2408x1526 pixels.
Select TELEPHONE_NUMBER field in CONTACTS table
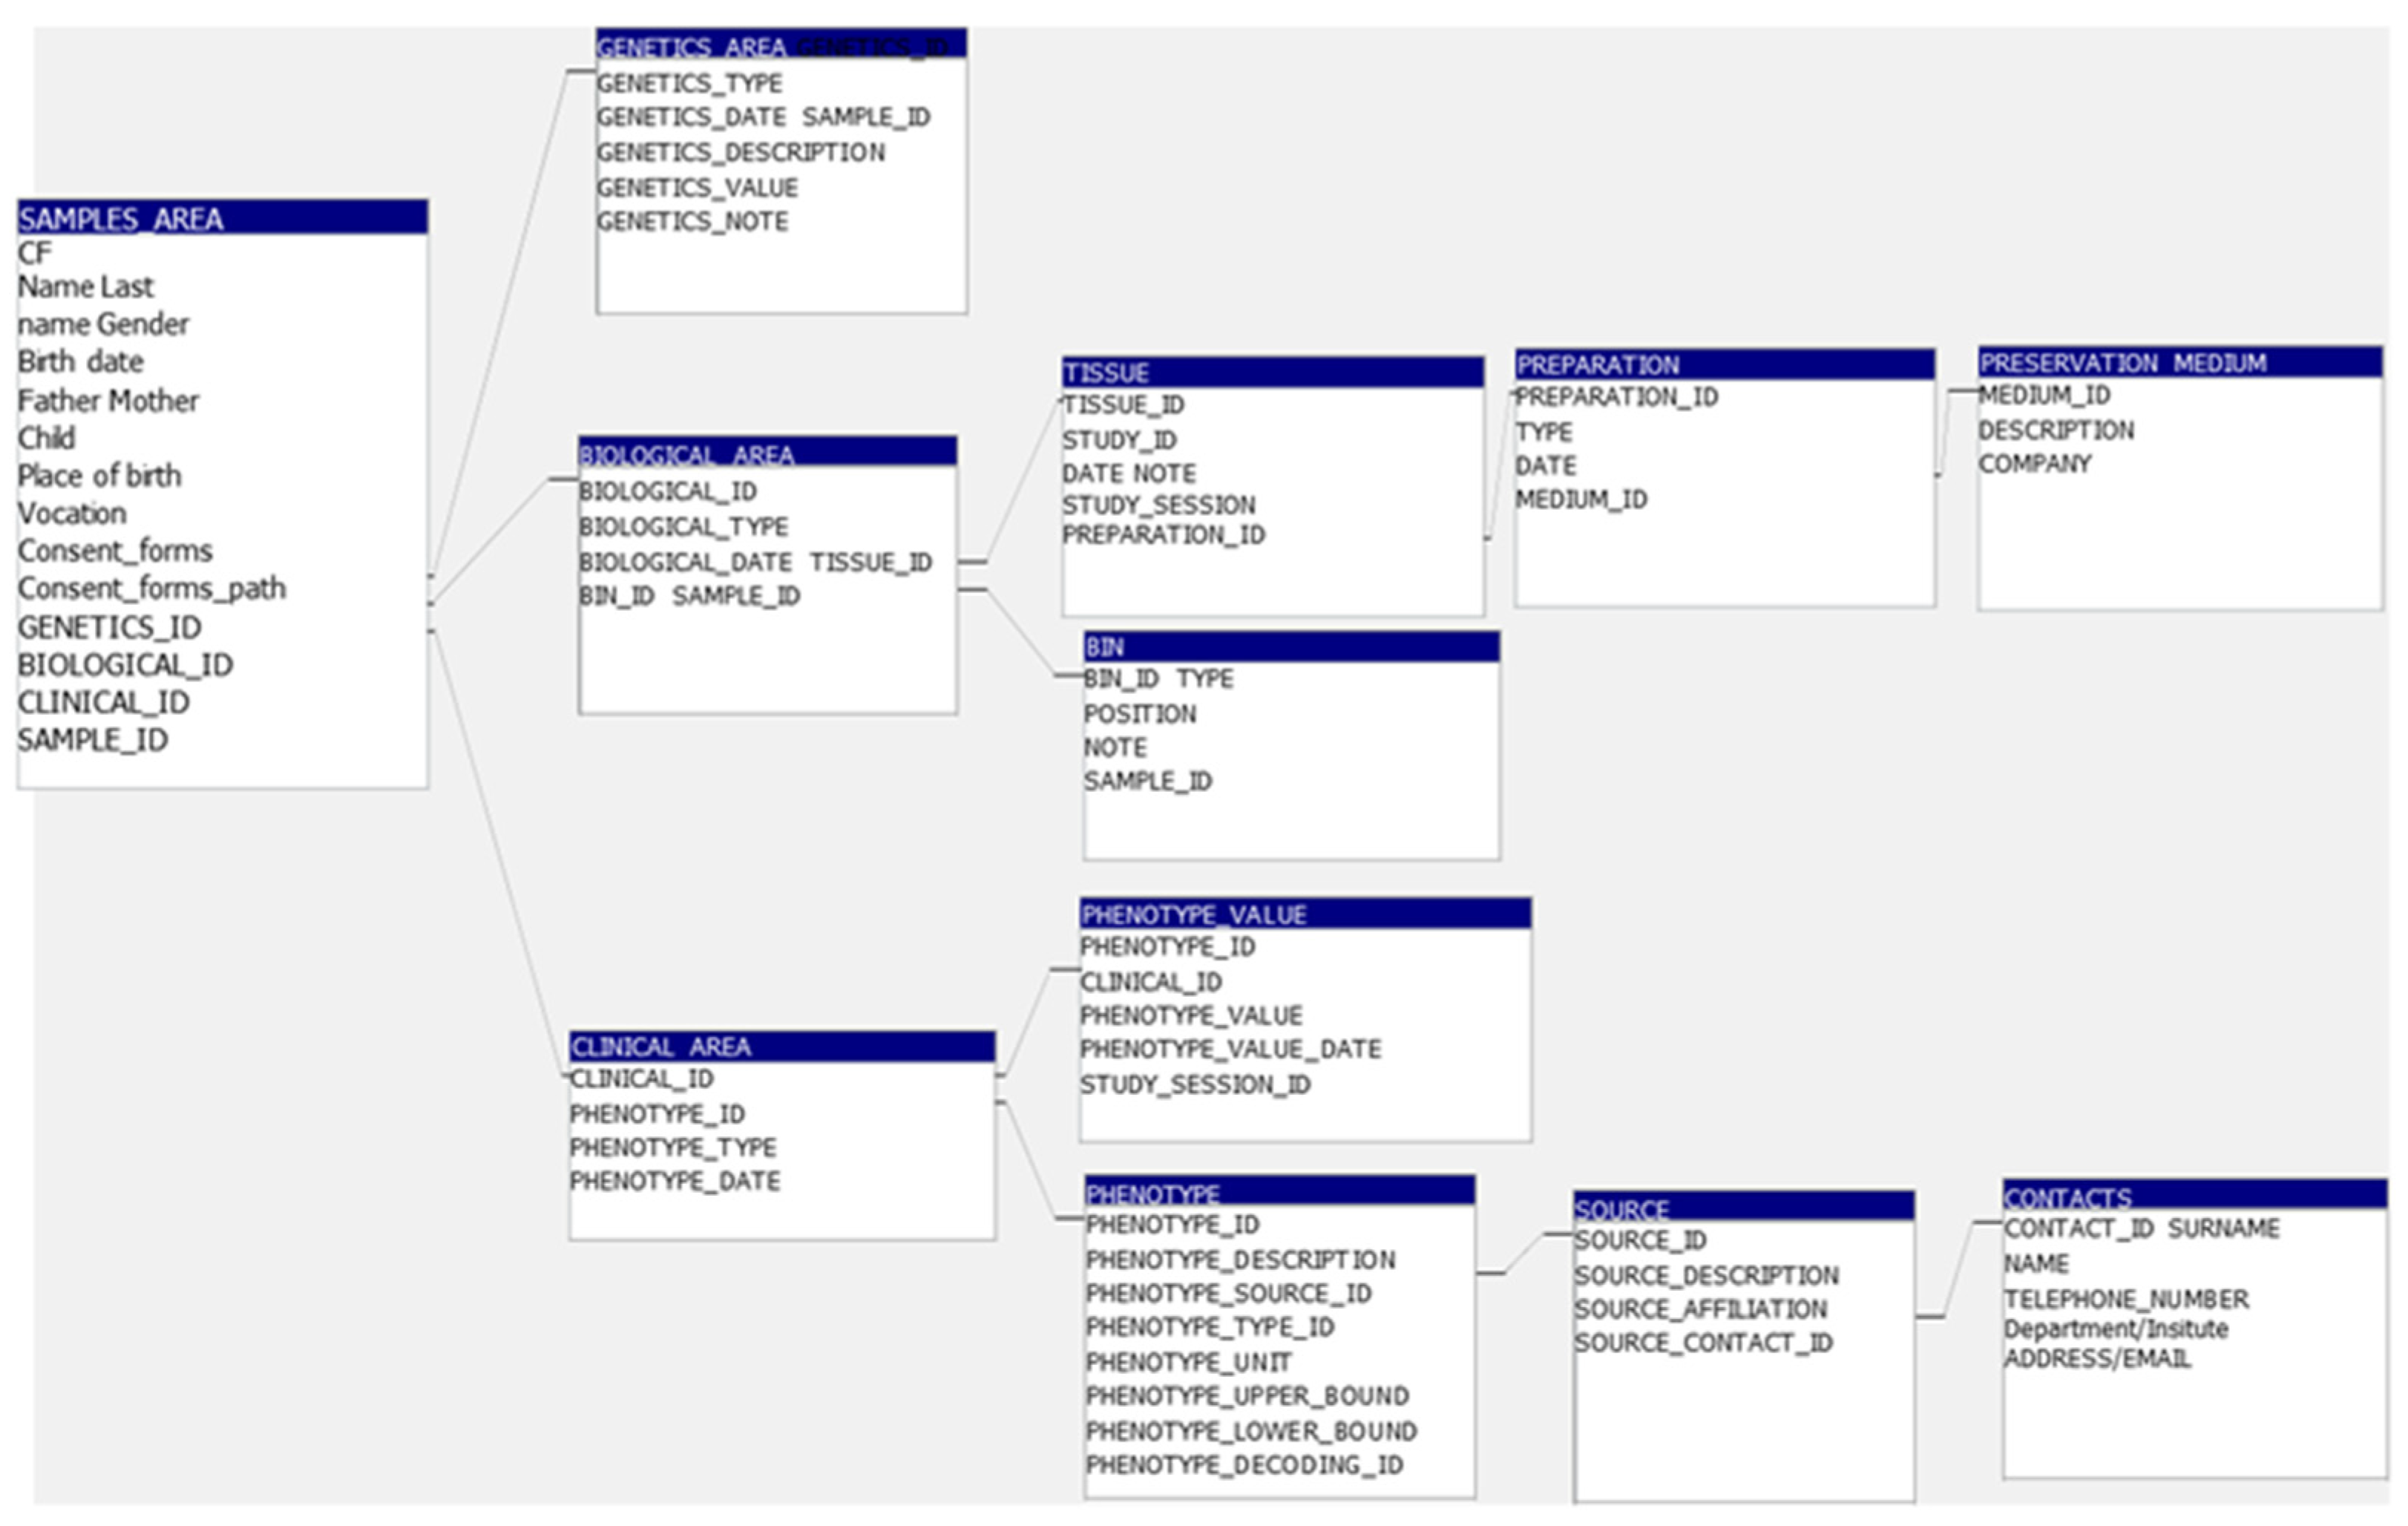pos(2126,1299)
